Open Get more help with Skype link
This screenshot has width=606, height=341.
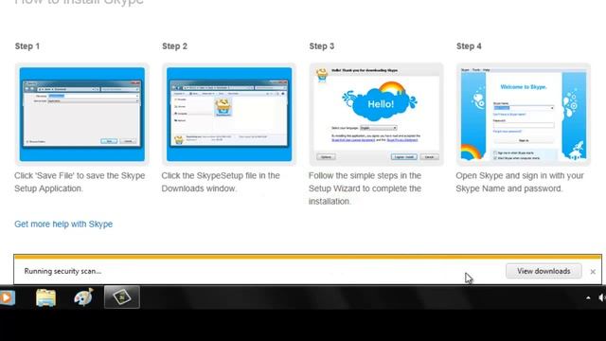63,224
